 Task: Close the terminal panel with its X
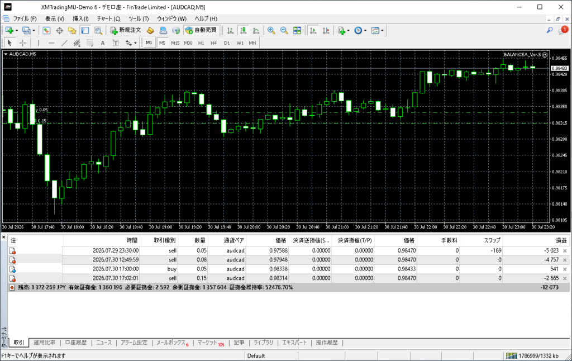4,237
